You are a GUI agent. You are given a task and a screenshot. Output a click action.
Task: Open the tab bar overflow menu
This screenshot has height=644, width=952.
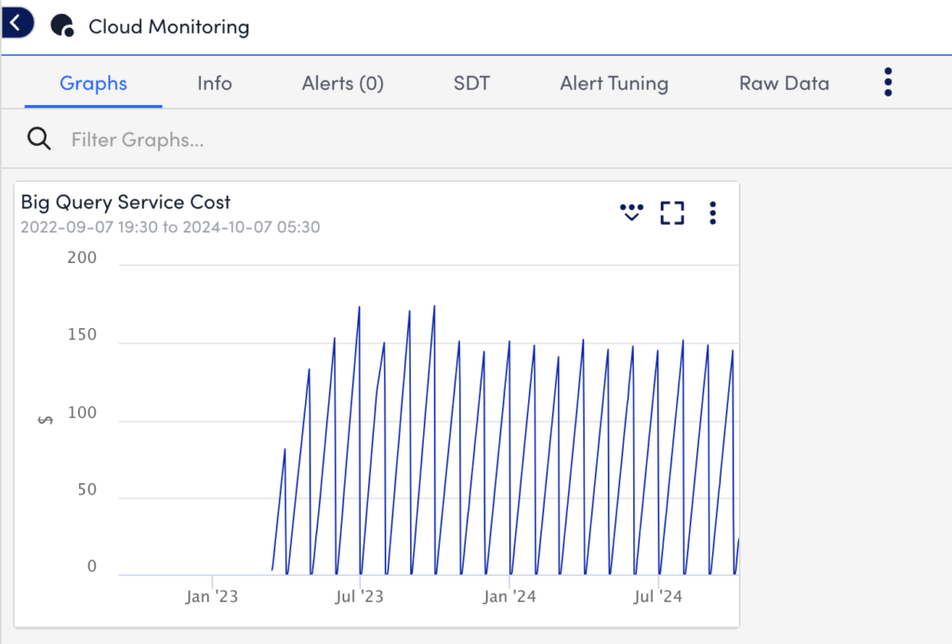(x=888, y=82)
